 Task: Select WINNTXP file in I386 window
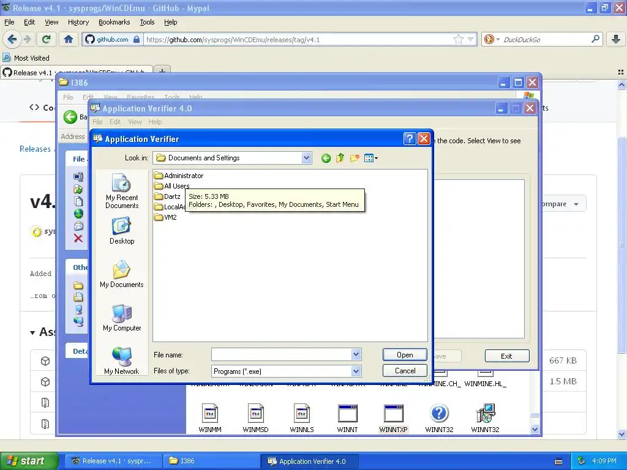click(394, 418)
